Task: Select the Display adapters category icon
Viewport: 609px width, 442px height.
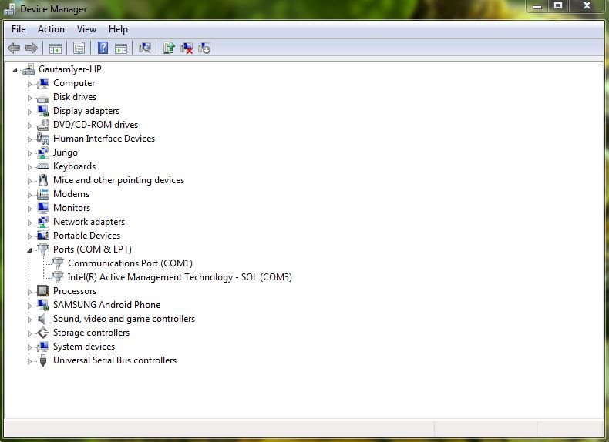Action: tap(43, 111)
